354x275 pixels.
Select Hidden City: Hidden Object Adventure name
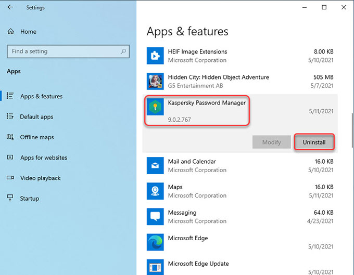(x=218, y=77)
